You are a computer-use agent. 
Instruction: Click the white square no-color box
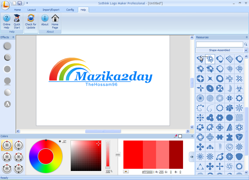(180, 136)
